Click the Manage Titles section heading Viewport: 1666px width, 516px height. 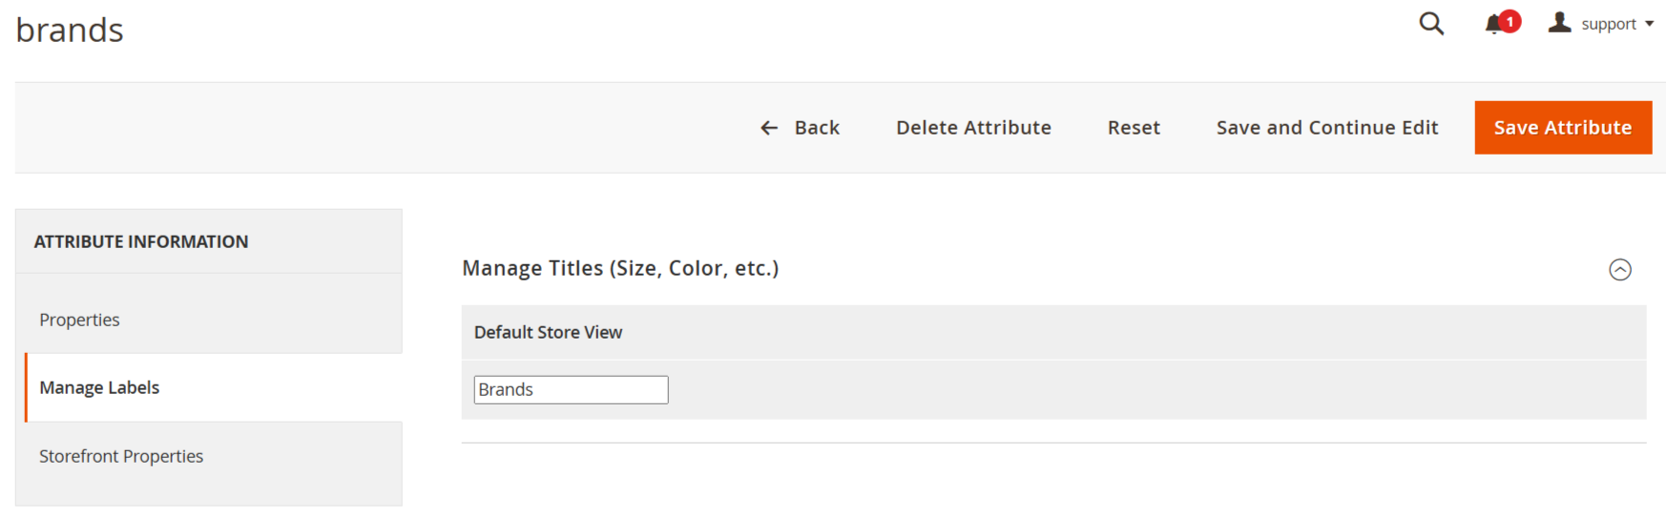click(x=620, y=268)
